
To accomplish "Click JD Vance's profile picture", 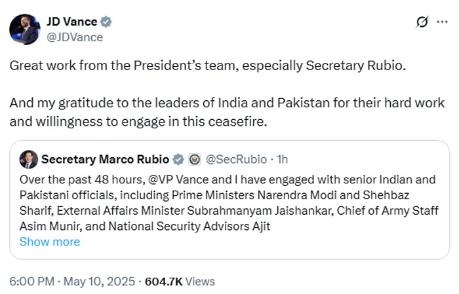I will pos(24,29).
